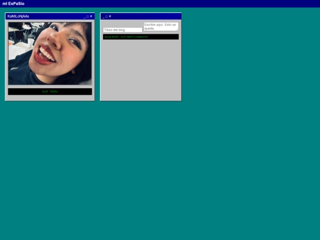Click the 'Título del blog' input field

123,30
